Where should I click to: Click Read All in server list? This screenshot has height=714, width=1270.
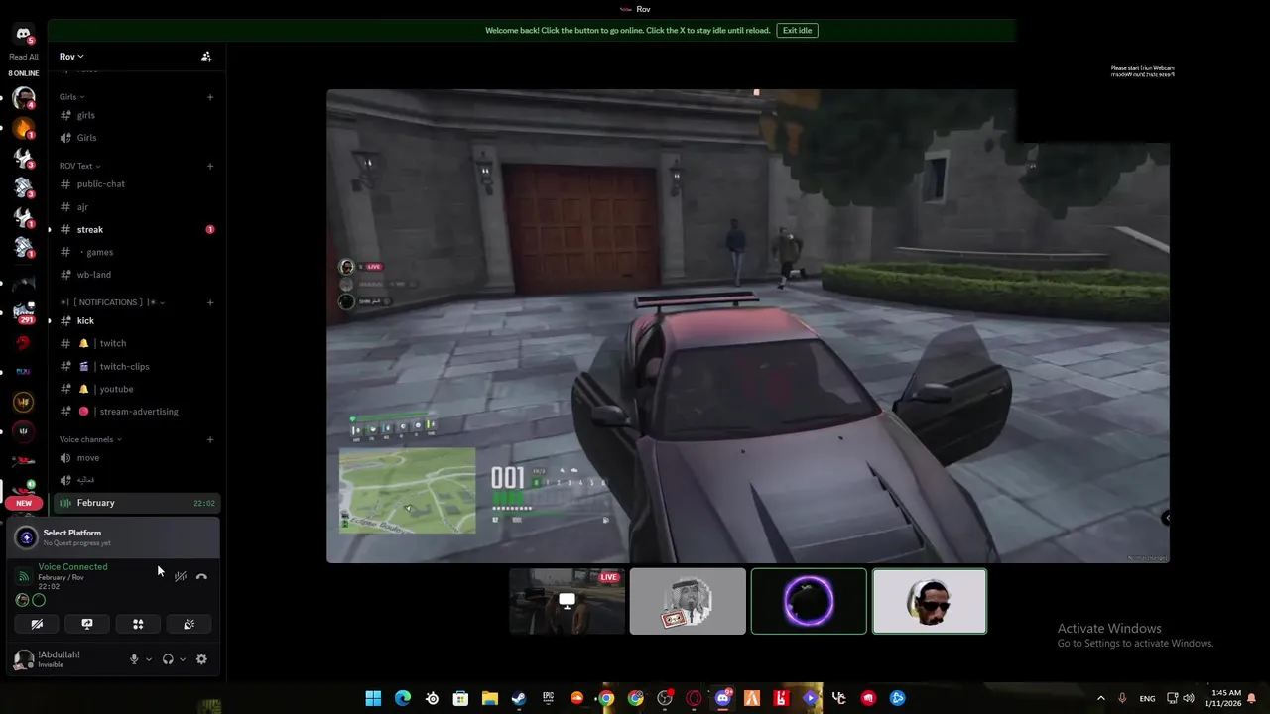click(x=24, y=57)
